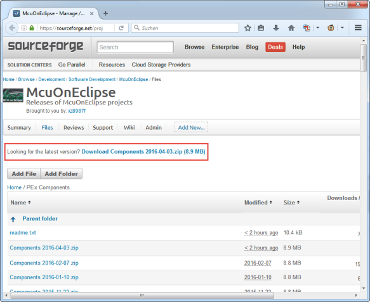Image resolution: width=370 pixels, height=302 pixels.
Task: Sort the file list by Modified
Action: coord(258,203)
